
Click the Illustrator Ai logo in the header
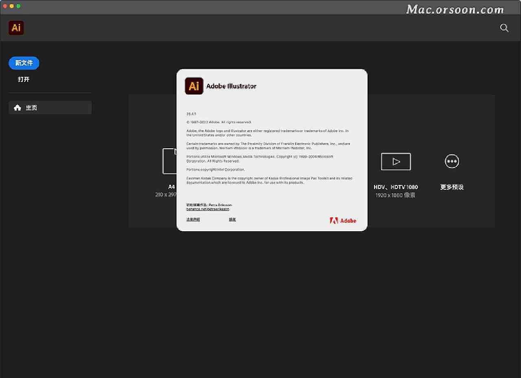click(16, 28)
